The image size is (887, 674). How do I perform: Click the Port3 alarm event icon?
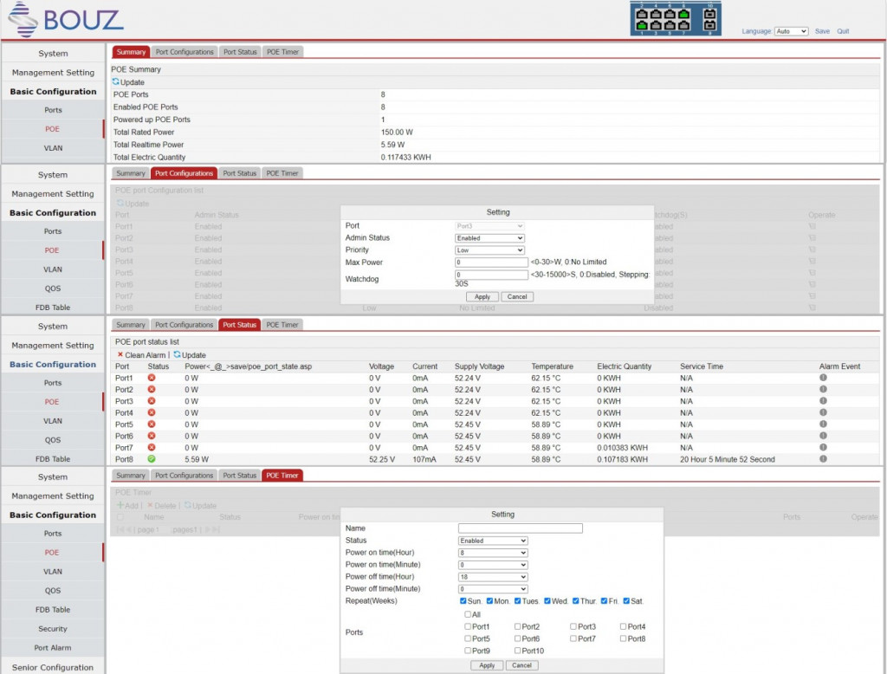(x=823, y=402)
